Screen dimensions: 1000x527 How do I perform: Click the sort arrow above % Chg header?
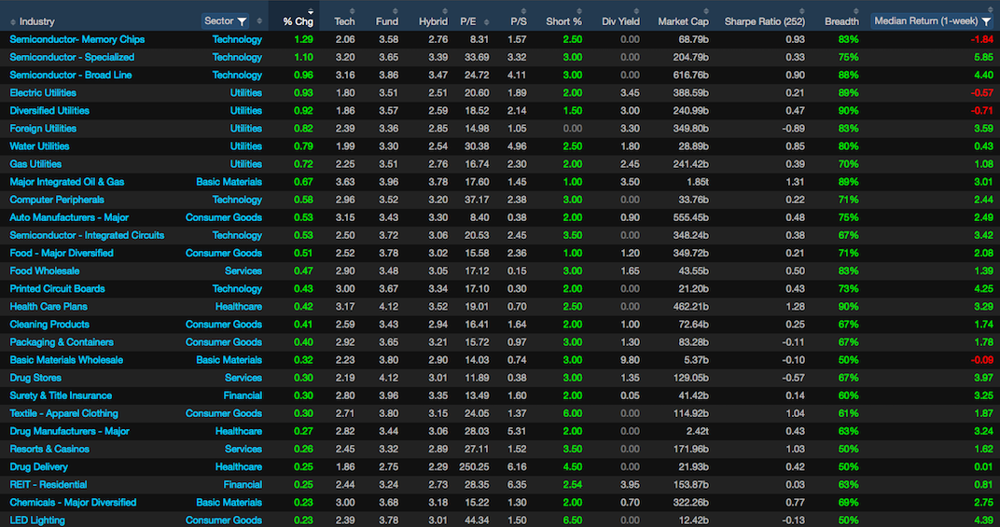[x=311, y=11]
